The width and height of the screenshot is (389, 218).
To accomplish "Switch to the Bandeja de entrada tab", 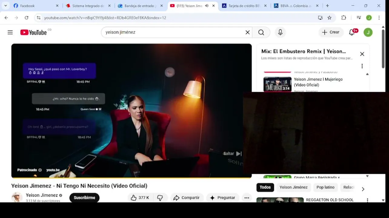I will point(140,6).
